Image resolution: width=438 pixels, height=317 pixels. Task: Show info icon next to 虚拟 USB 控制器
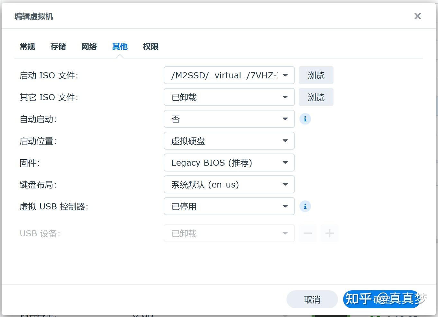[x=305, y=206]
